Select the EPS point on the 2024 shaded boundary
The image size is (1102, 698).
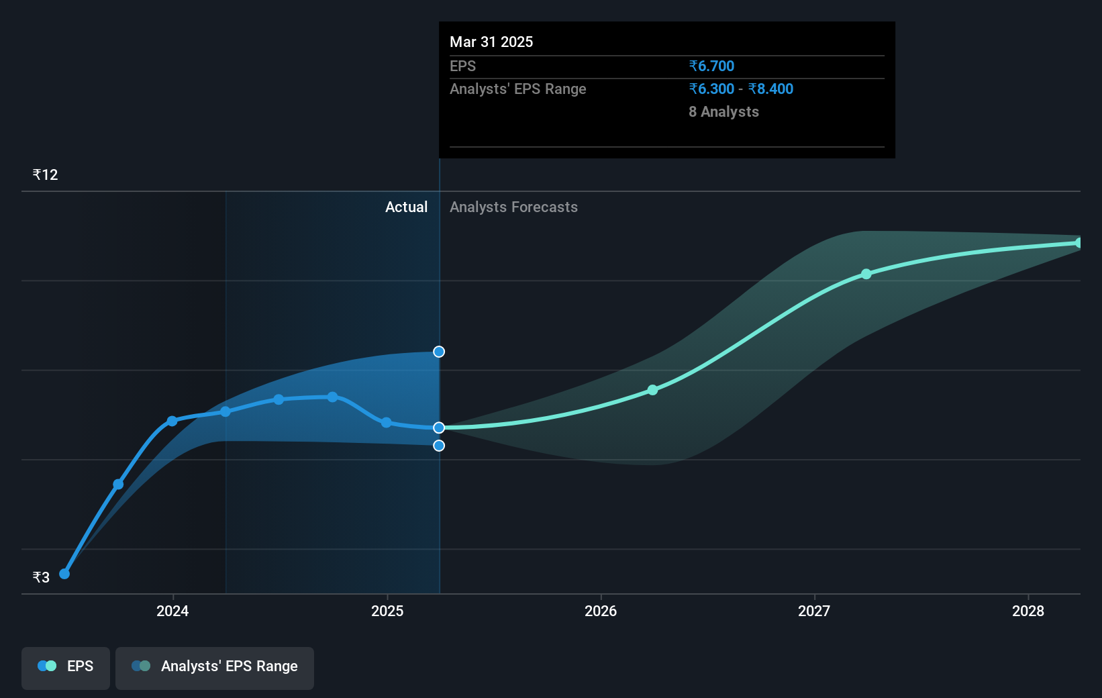(226, 411)
